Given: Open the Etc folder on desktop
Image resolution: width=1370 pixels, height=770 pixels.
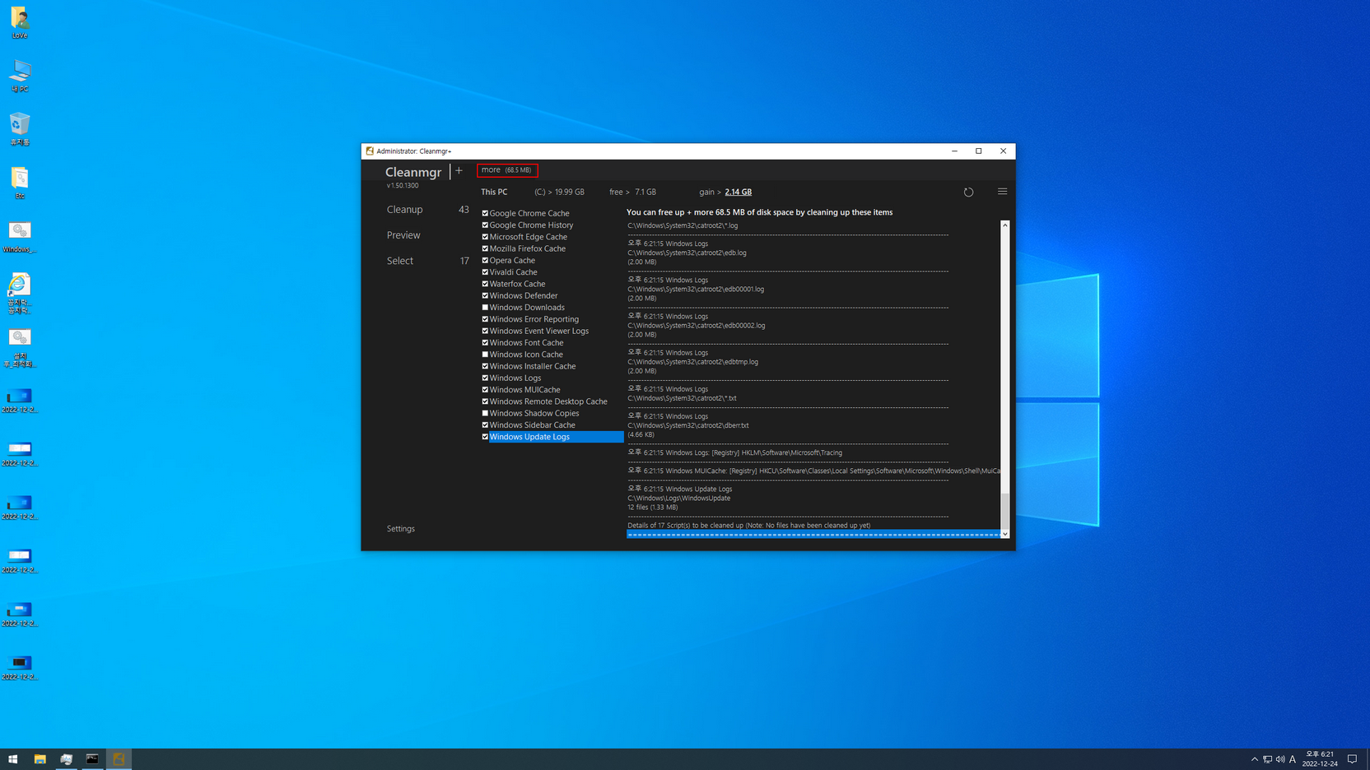Looking at the screenshot, I should pos(20,183).
